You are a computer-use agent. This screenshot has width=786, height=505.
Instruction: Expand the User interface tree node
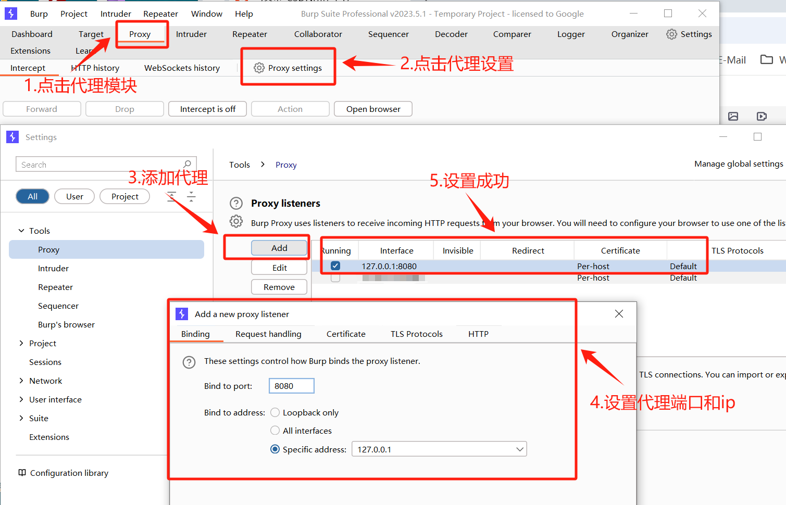(x=21, y=399)
